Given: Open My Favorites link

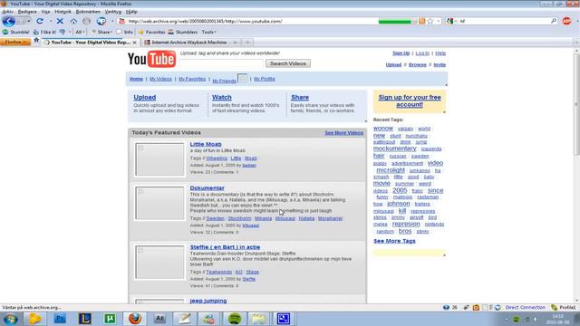Looking at the screenshot, I should click(192, 79).
